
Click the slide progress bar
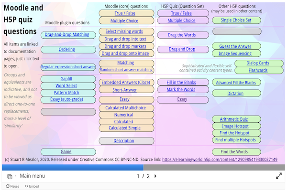pos(143,168)
